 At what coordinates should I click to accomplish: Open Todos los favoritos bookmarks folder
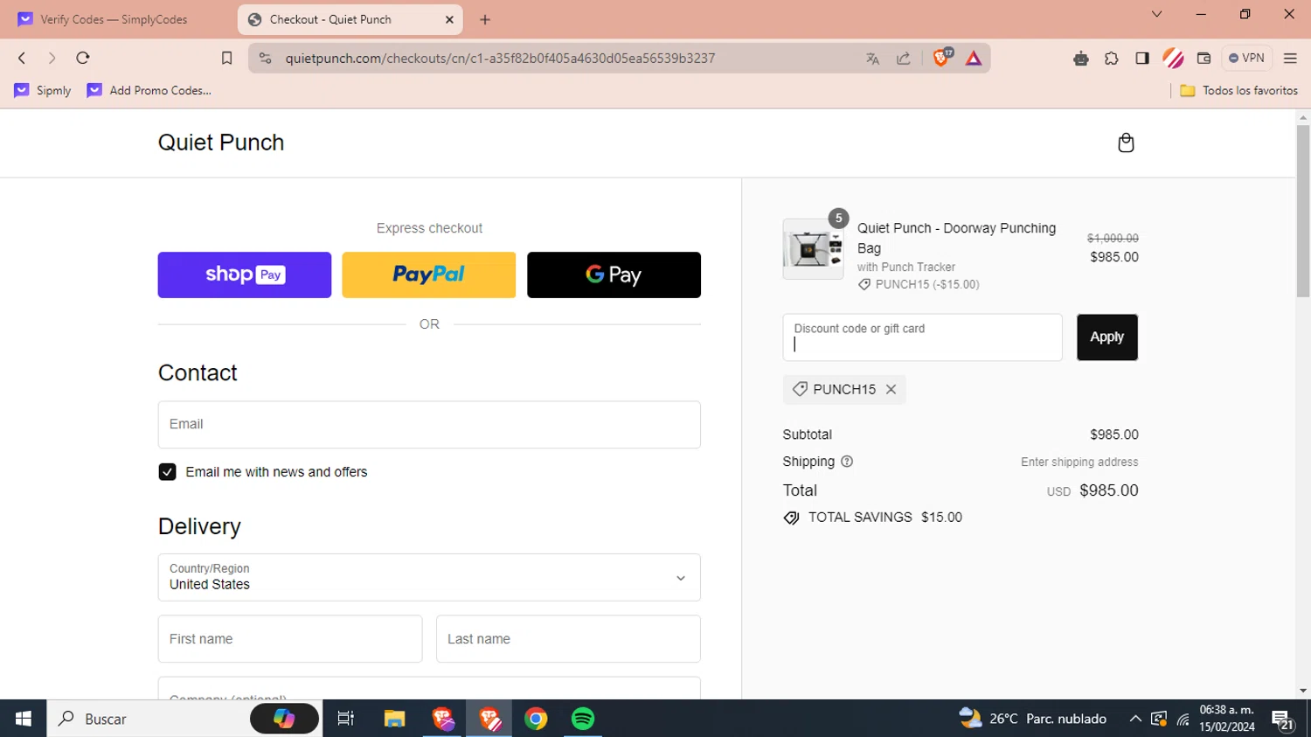click(1238, 90)
